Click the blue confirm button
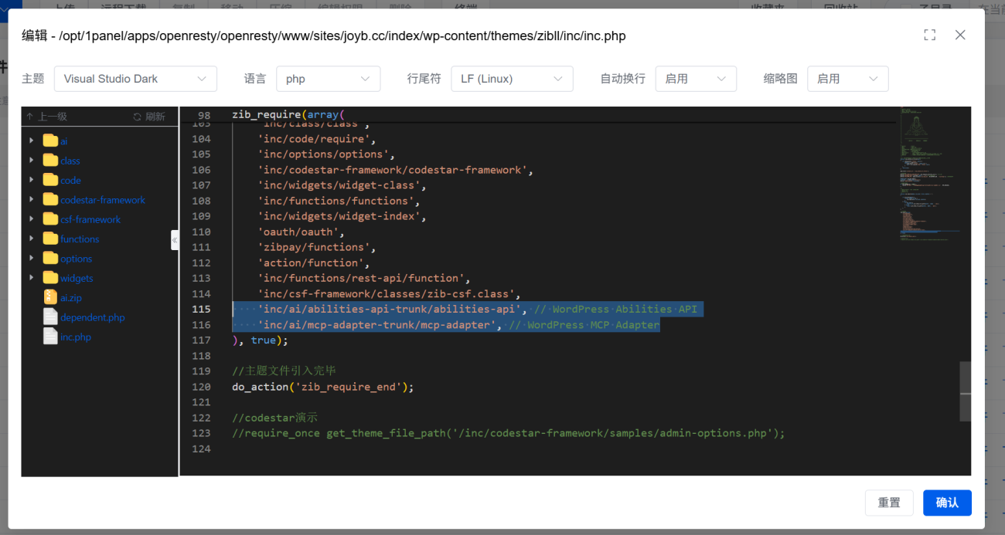The height and width of the screenshot is (535, 1005). pos(947,503)
